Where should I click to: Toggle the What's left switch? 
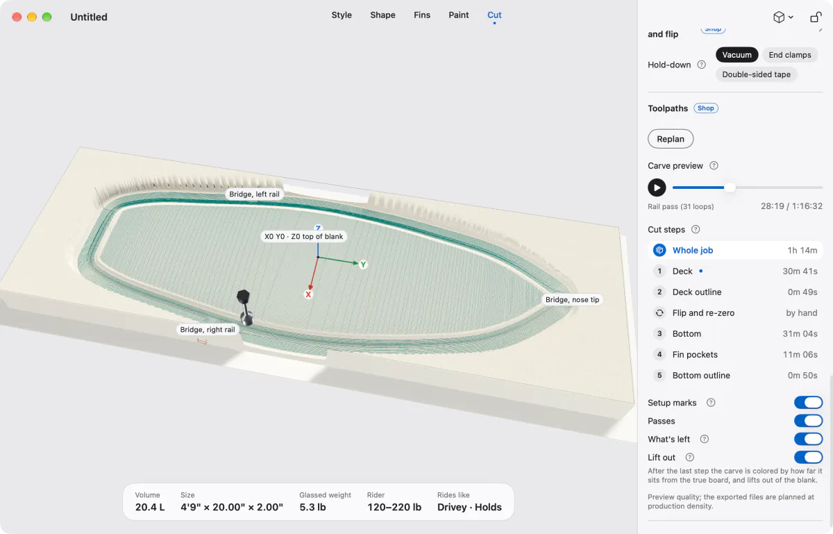pos(808,439)
